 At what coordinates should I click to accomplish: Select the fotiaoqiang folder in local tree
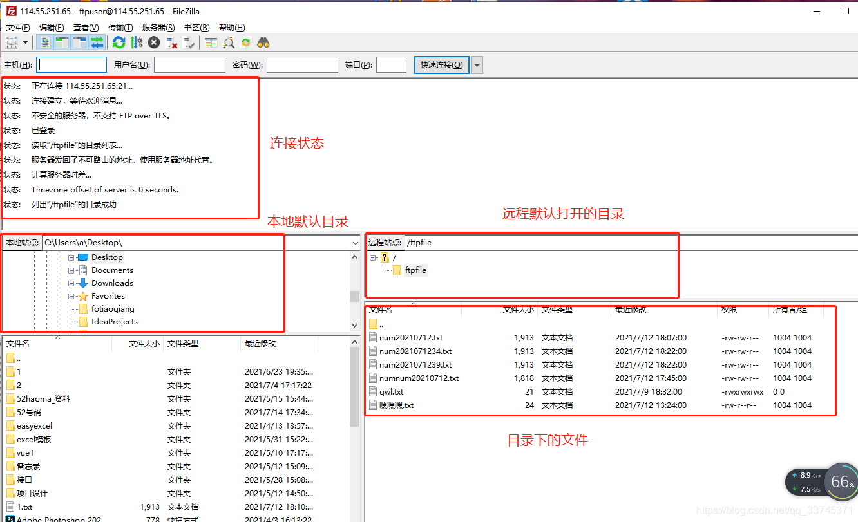(x=113, y=309)
